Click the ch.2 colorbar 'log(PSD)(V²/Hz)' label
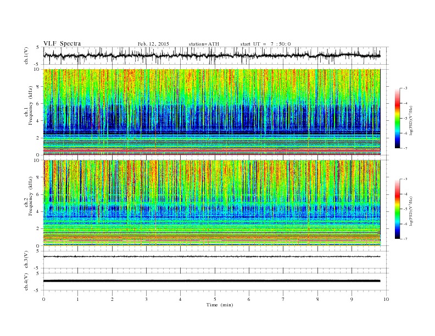Viewport: 435px width, 336px height. [411, 211]
